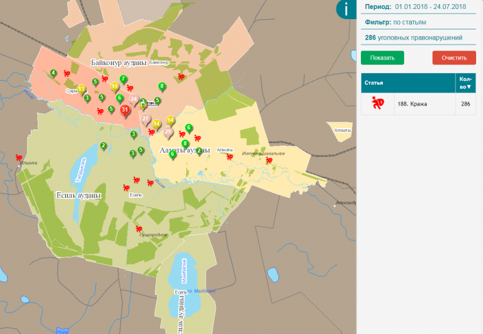Click the red cluster marker labeled 31
Screen dimensions: 483x334
[124, 110]
